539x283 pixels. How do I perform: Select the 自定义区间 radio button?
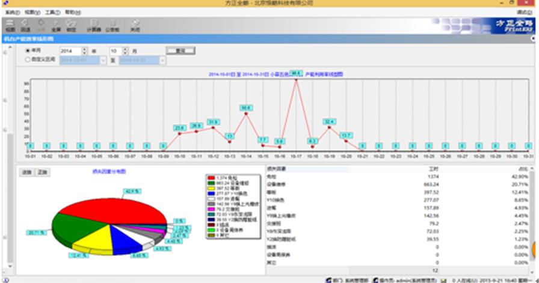[28, 60]
